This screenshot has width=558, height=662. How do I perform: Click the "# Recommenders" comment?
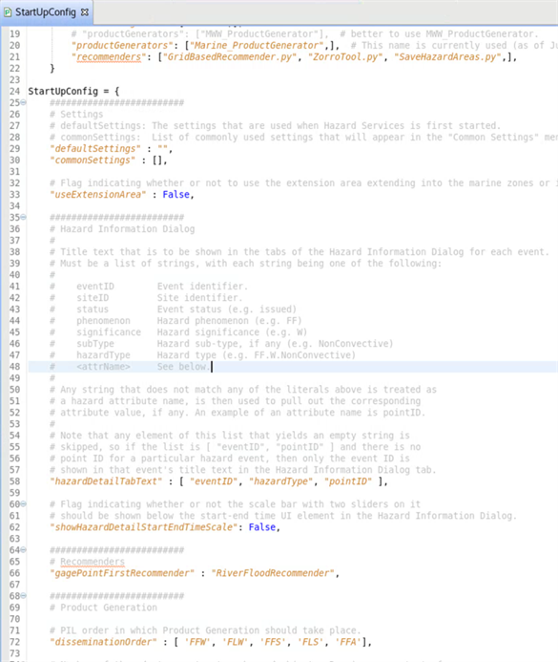(87, 562)
